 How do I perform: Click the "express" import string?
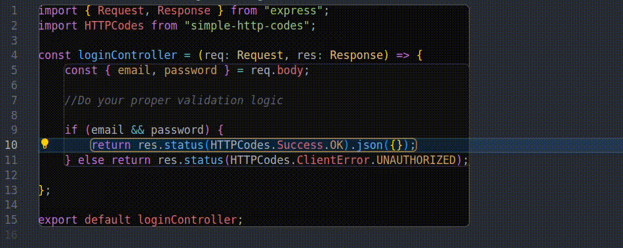point(293,10)
